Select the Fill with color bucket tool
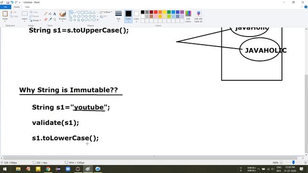The width and height of the screenshot is (308, 173). pos(50,14)
